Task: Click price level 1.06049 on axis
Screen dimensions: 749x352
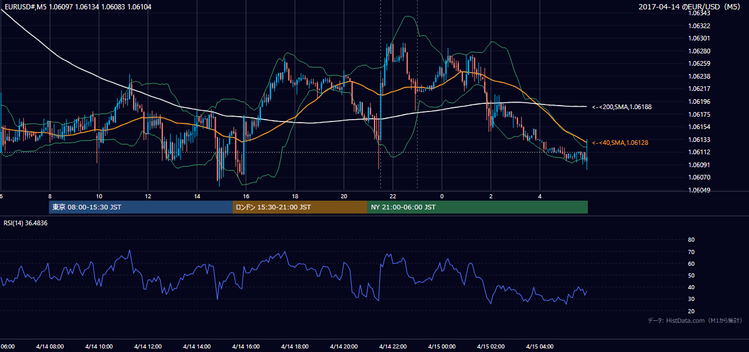Action: [699, 190]
